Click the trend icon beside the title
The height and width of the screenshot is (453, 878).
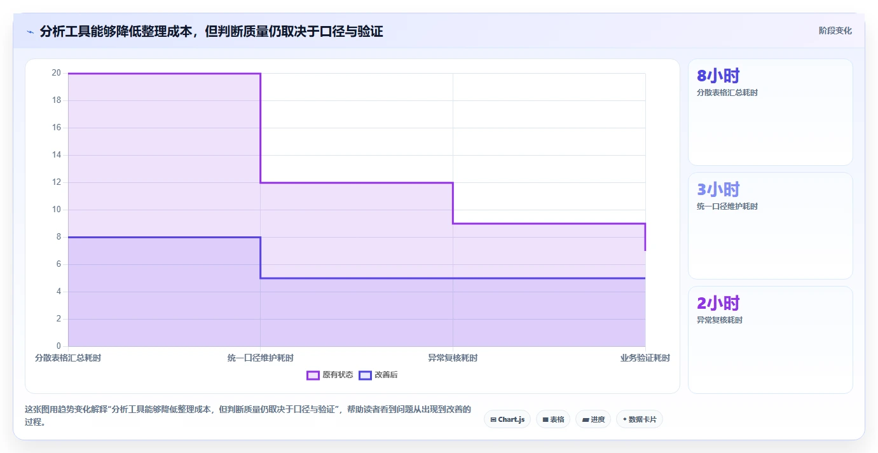click(x=30, y=32)
